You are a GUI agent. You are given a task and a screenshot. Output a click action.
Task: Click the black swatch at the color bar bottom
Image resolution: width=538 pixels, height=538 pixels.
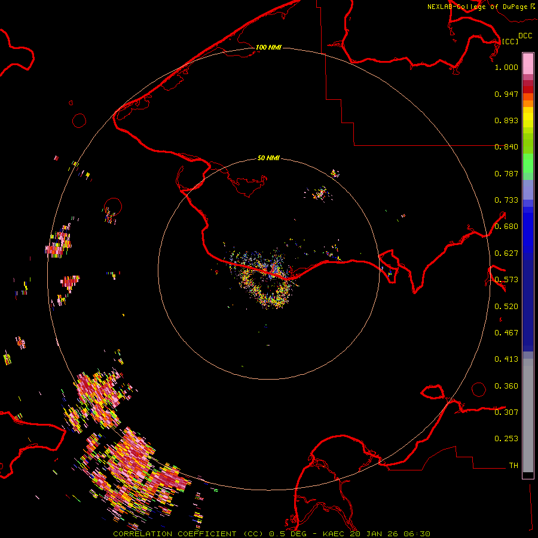[528, 475]
